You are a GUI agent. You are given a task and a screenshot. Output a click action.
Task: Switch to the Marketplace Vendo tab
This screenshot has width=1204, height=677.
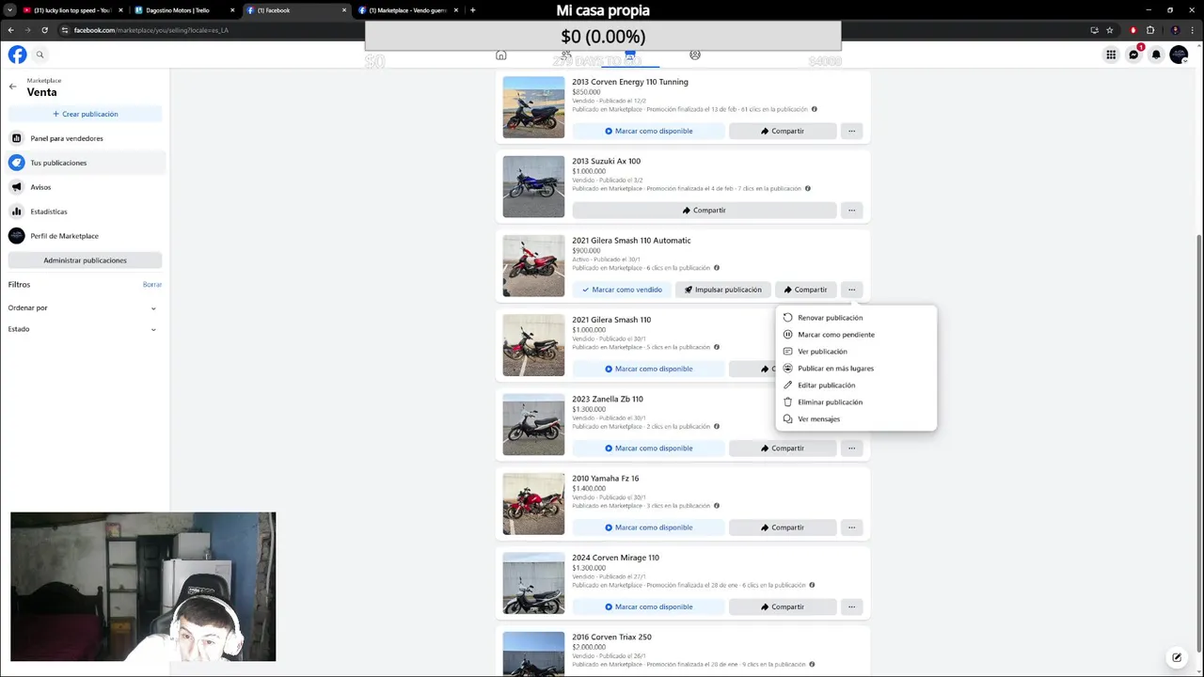[408, 10]
